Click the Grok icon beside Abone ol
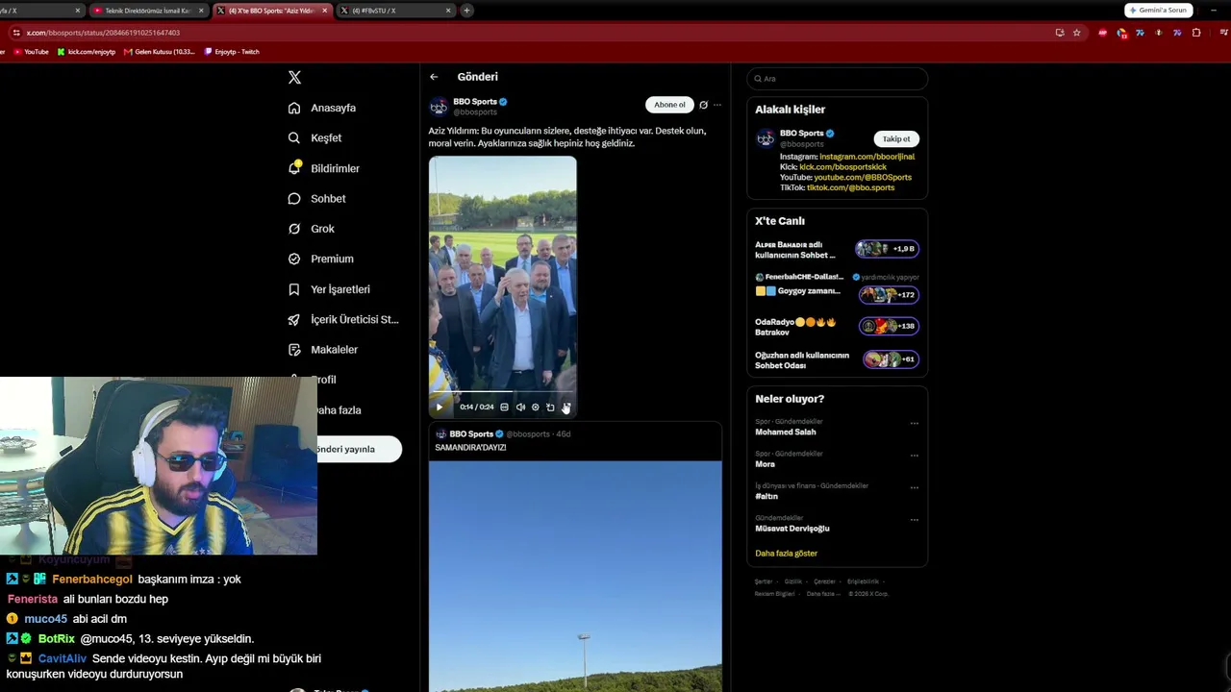The width and height of the screenshot is (1231, 692). pos(703,105)
